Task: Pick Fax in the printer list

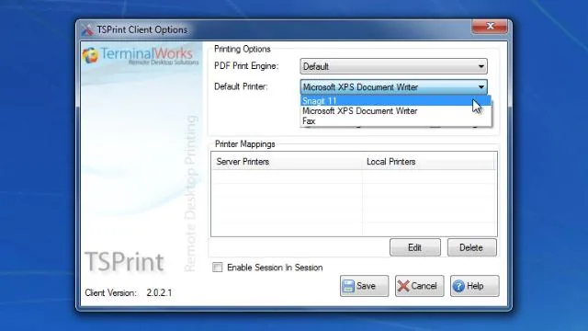Action: (x=396, y=121)
